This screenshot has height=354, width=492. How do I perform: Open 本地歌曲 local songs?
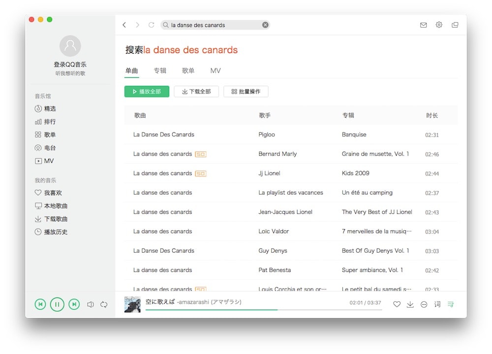tap(51, 206)
